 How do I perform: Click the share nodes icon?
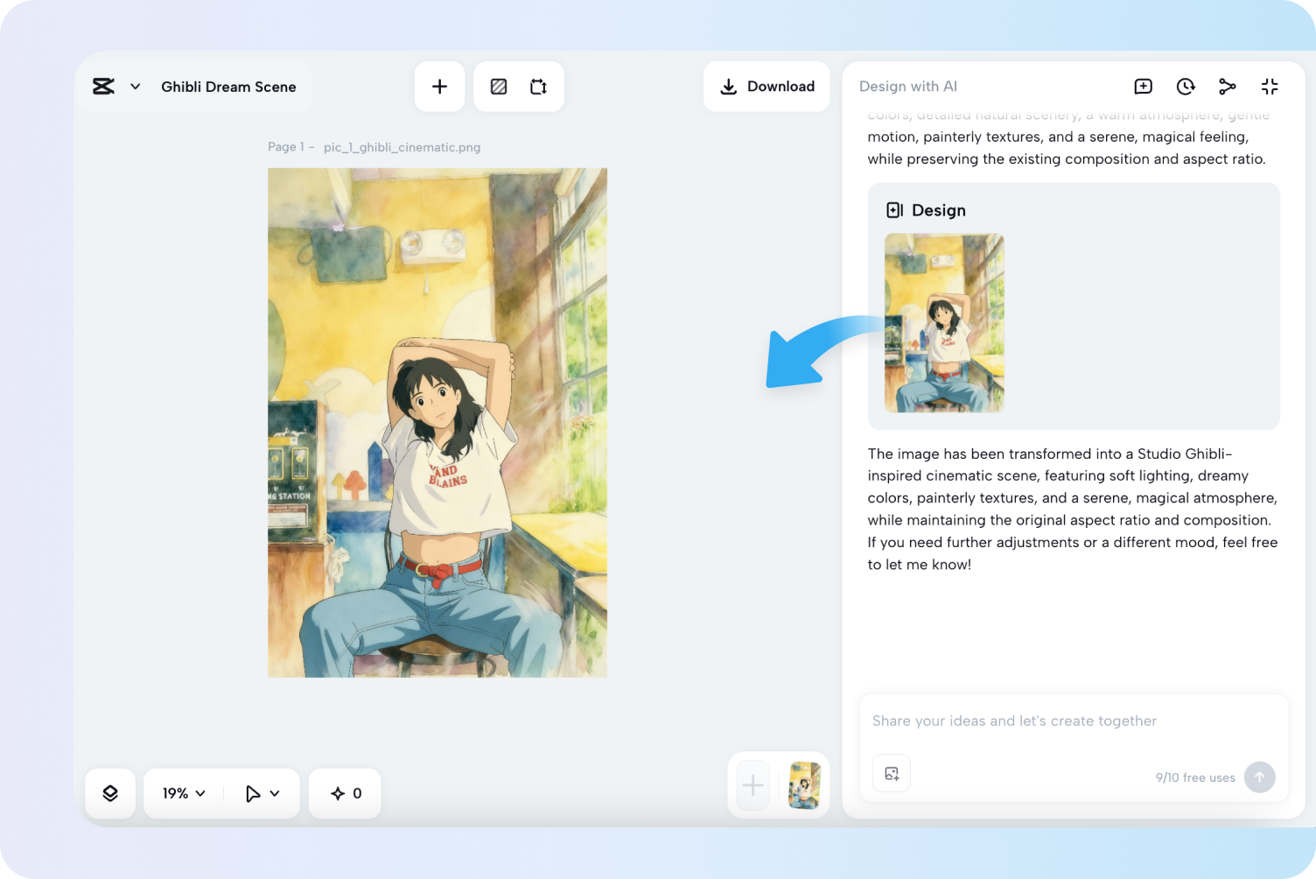click(1227, 87)
